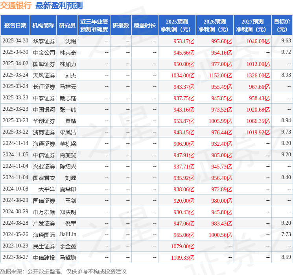Sort by the 报告日期 column header
This screenshot has height=275, width=293.
coord(15,26)
